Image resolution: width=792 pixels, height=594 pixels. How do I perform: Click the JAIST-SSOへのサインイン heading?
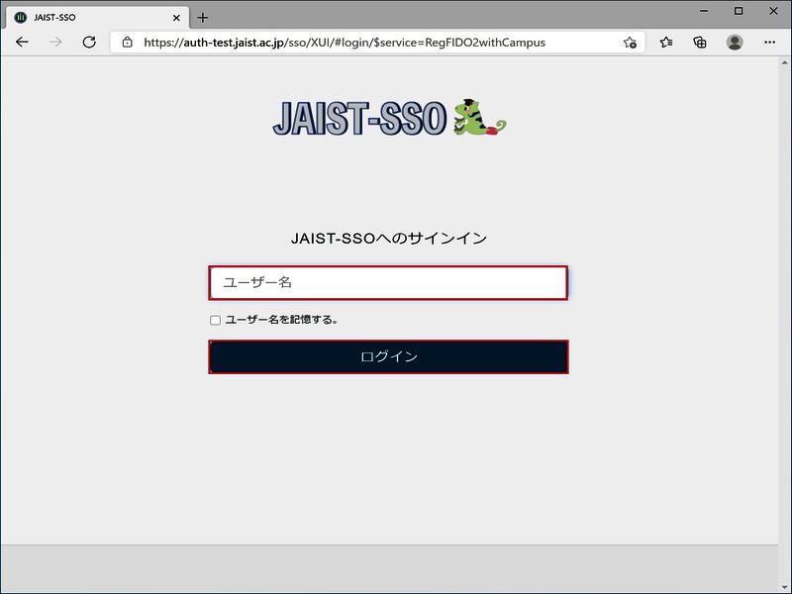pos(388,239)
